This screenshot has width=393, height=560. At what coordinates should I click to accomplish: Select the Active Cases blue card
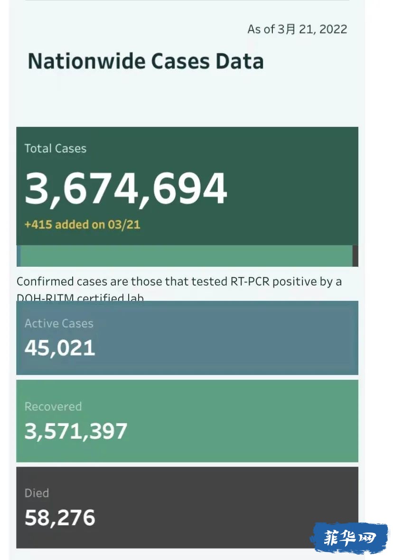coord(187,338)
